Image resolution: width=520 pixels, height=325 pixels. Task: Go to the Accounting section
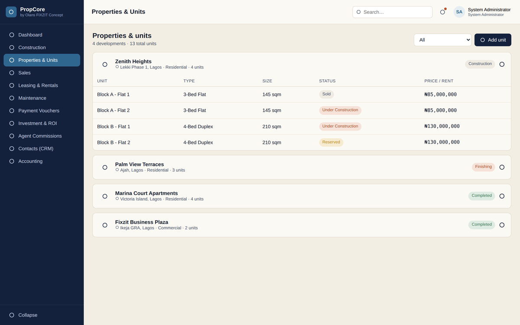(42, 161)
